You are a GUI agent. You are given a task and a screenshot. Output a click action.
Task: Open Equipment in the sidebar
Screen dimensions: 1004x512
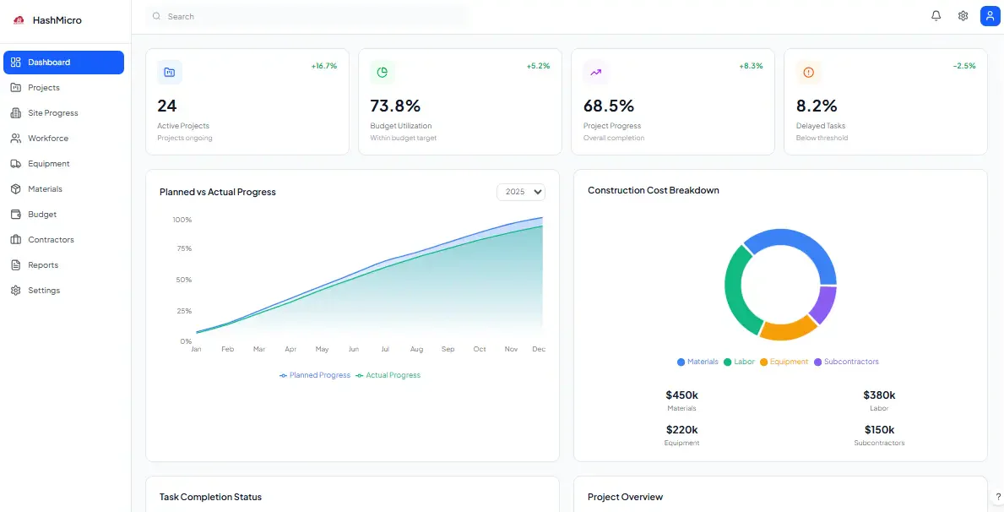[x=63, y=163]
